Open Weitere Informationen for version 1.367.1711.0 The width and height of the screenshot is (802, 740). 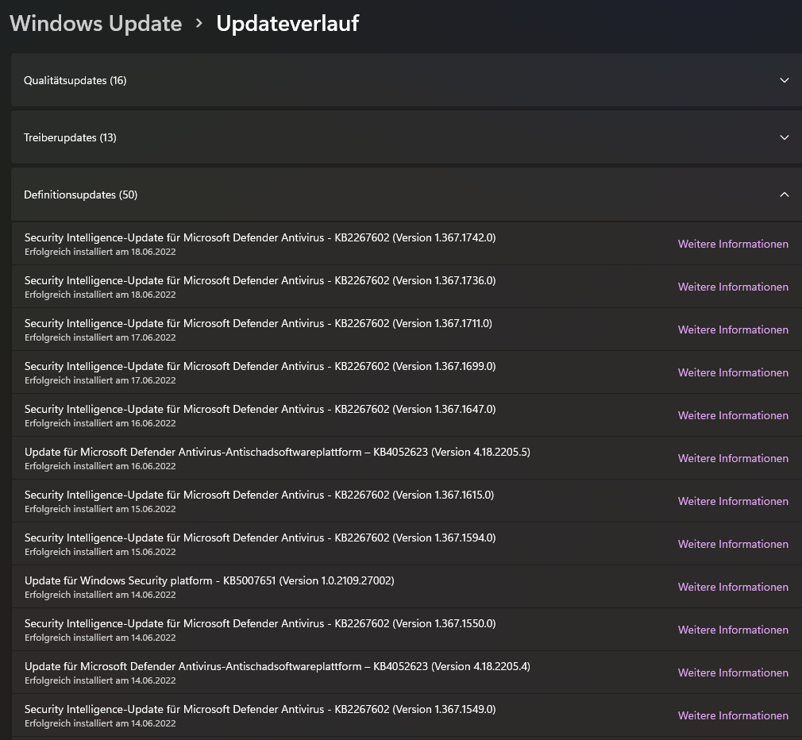(733, 330)
